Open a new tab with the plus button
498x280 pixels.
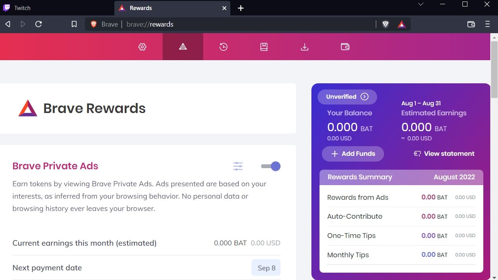(241, 8)
